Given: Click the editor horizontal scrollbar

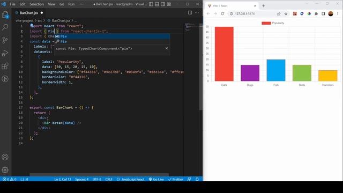Looking at the screenshot, I should pyautogui.click(x=99, y=175).
